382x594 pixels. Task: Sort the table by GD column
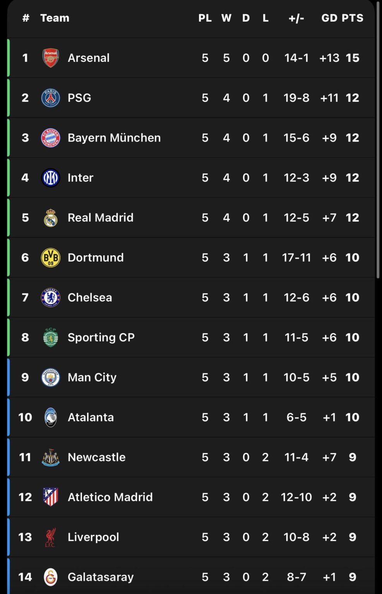tap(329, 17)
